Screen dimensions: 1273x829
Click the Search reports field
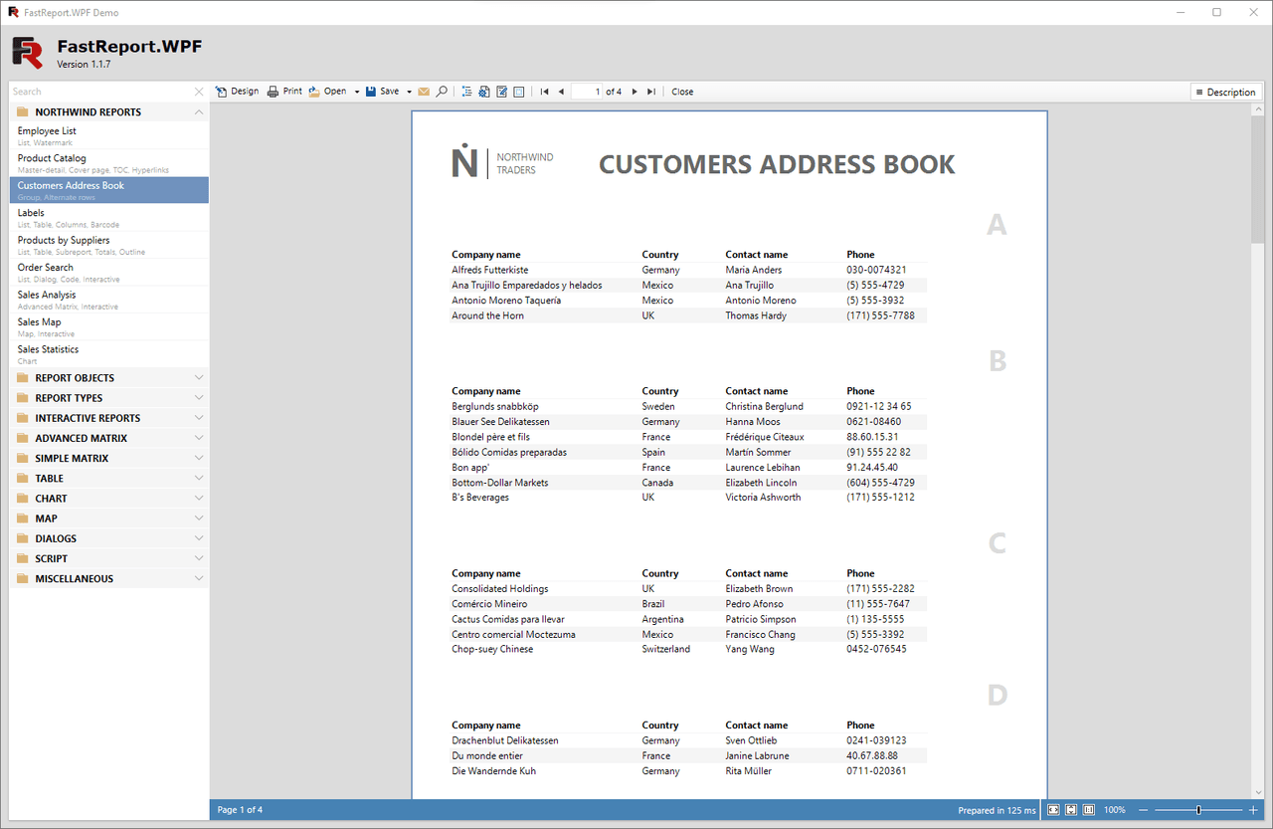99,92
